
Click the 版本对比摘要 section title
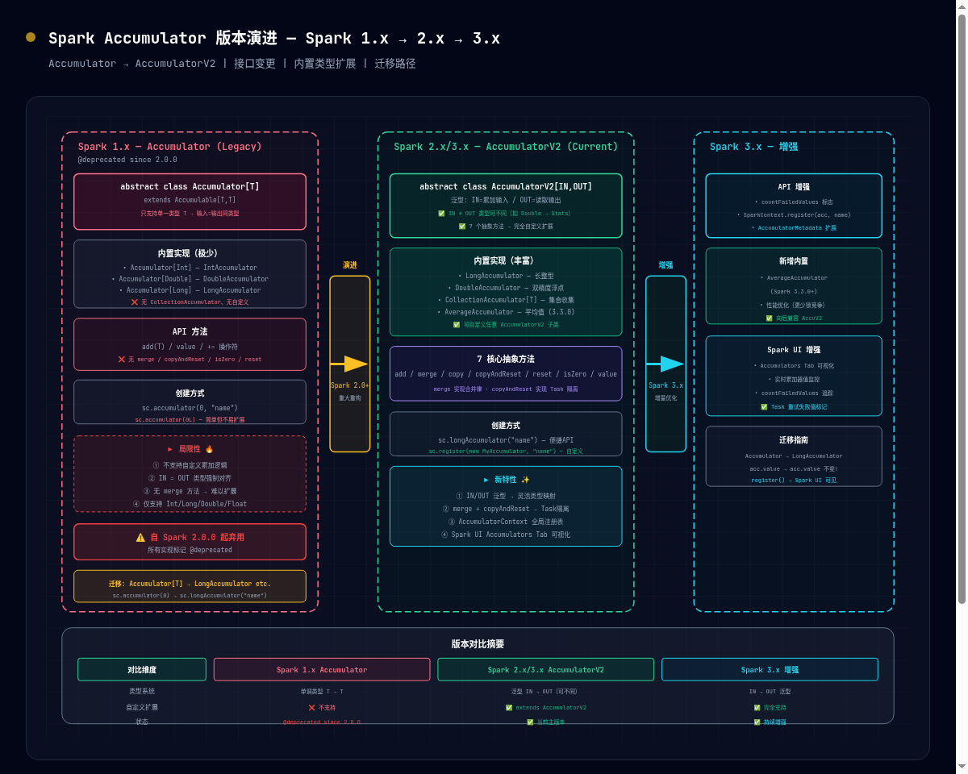pyautogui.click(x=478, y=644)
